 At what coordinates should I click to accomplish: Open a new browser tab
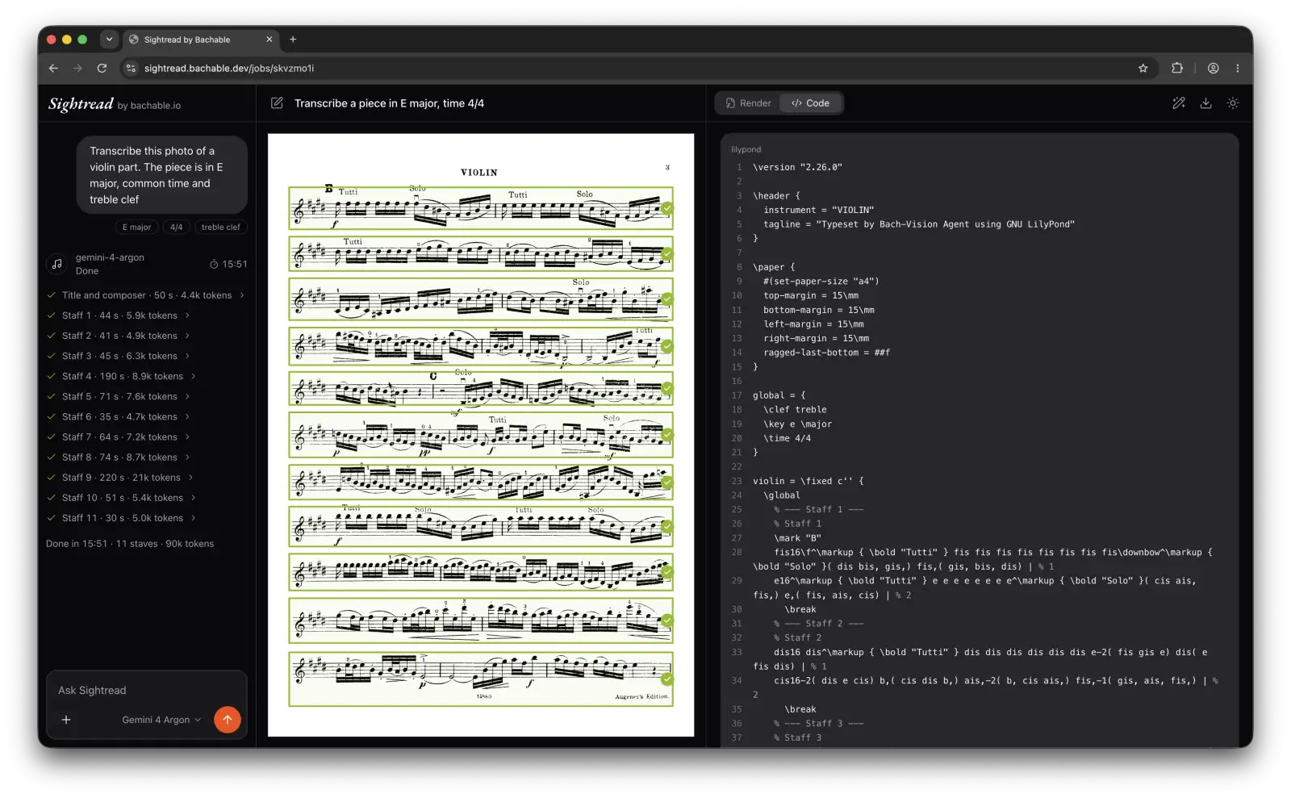(293, 40)
